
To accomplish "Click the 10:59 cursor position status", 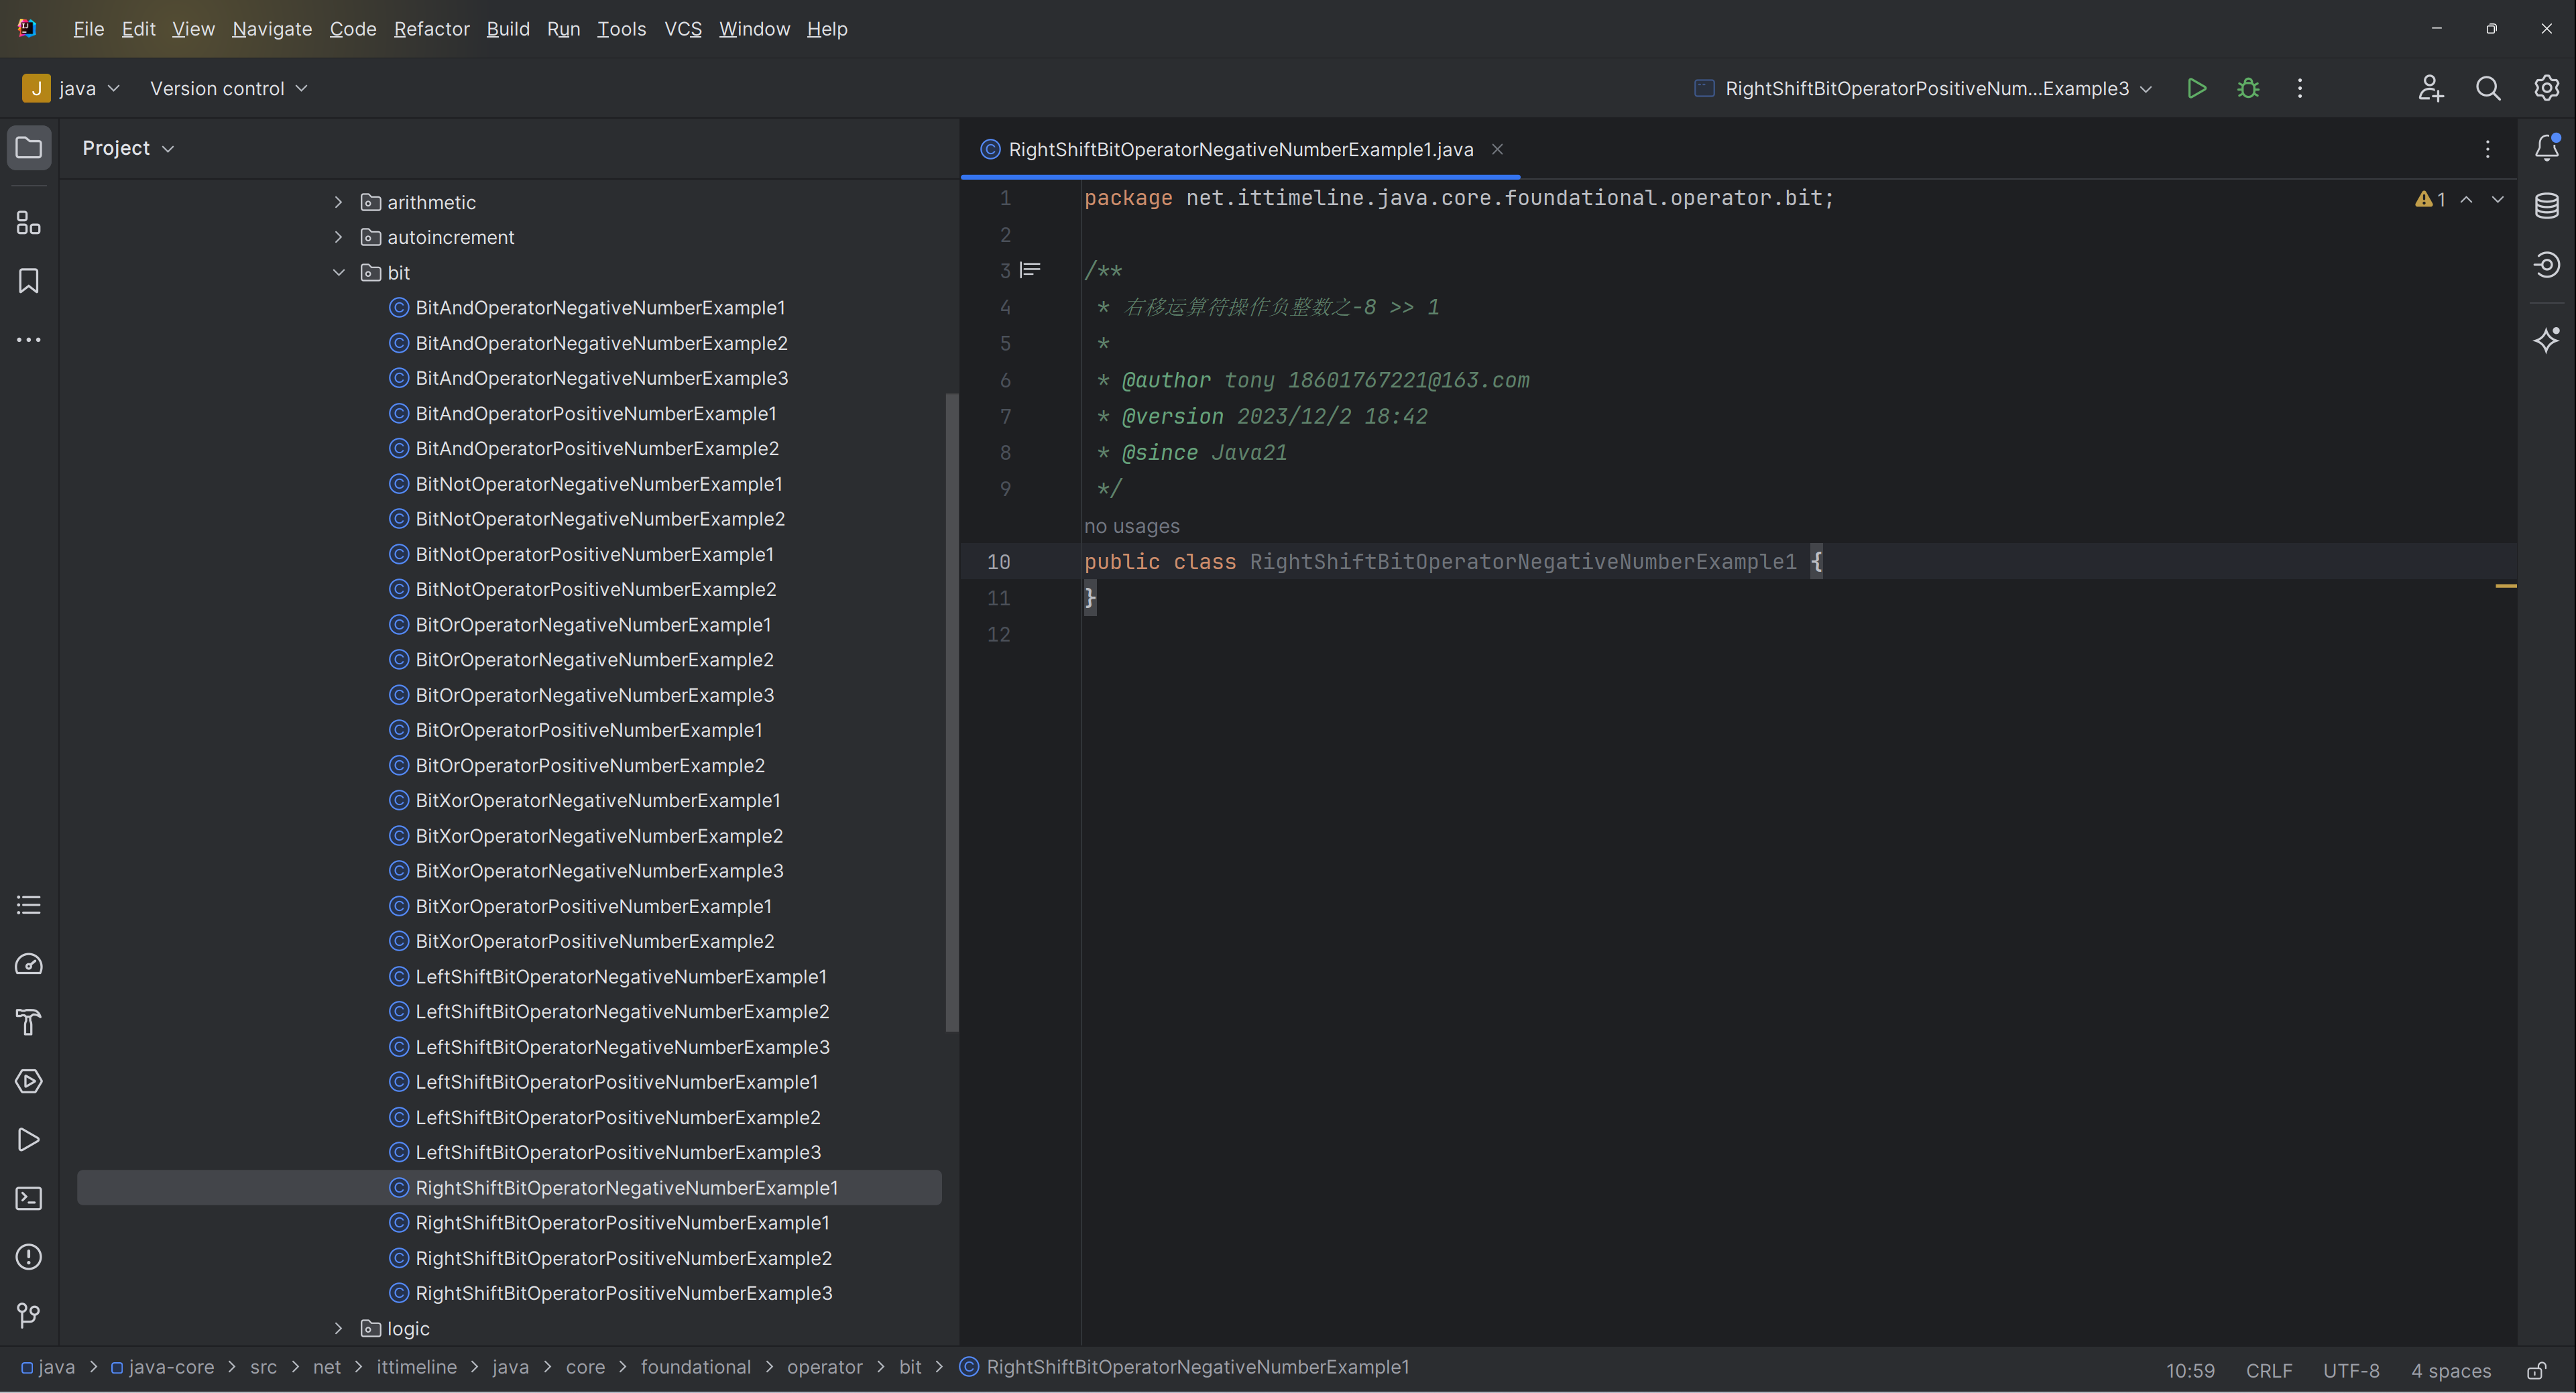I will click(x=2190, y=1370).
